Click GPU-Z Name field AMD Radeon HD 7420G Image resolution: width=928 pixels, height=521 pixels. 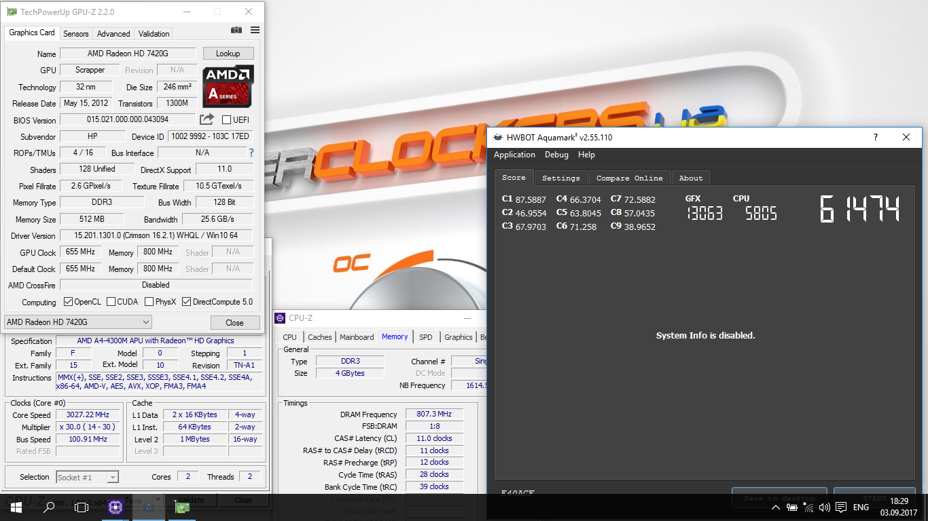click(128, 54)
